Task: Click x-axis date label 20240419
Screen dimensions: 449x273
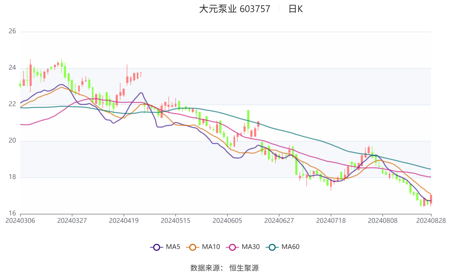Action: tap(124, 221)
